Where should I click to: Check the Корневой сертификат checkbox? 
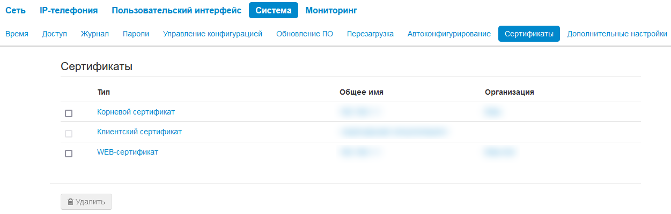pyautogui.click(x=69, y=113)
